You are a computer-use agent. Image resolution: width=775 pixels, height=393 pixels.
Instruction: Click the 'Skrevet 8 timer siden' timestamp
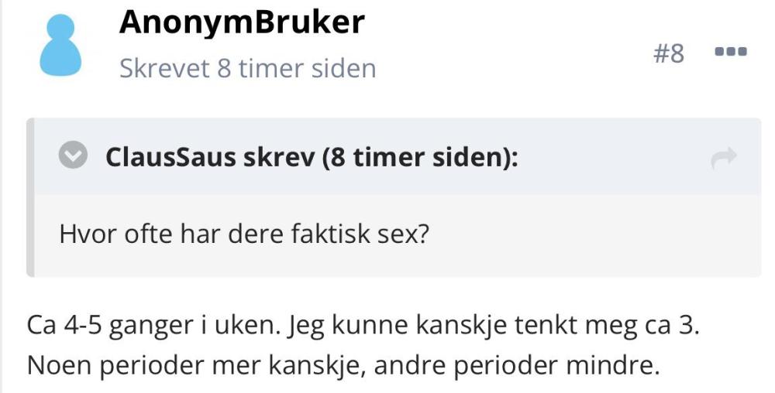coord(248,69)
